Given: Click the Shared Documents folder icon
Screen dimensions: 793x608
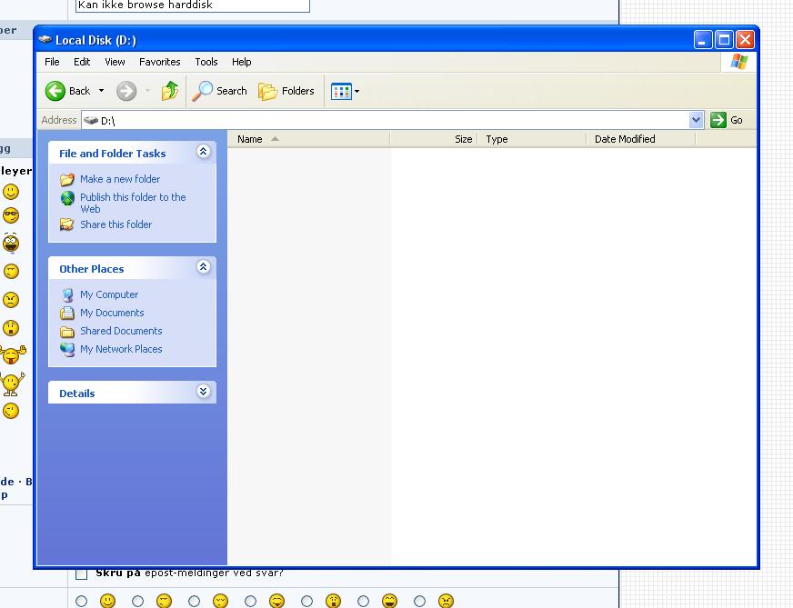Looking at the screenshot, I should tap(67, 332).
